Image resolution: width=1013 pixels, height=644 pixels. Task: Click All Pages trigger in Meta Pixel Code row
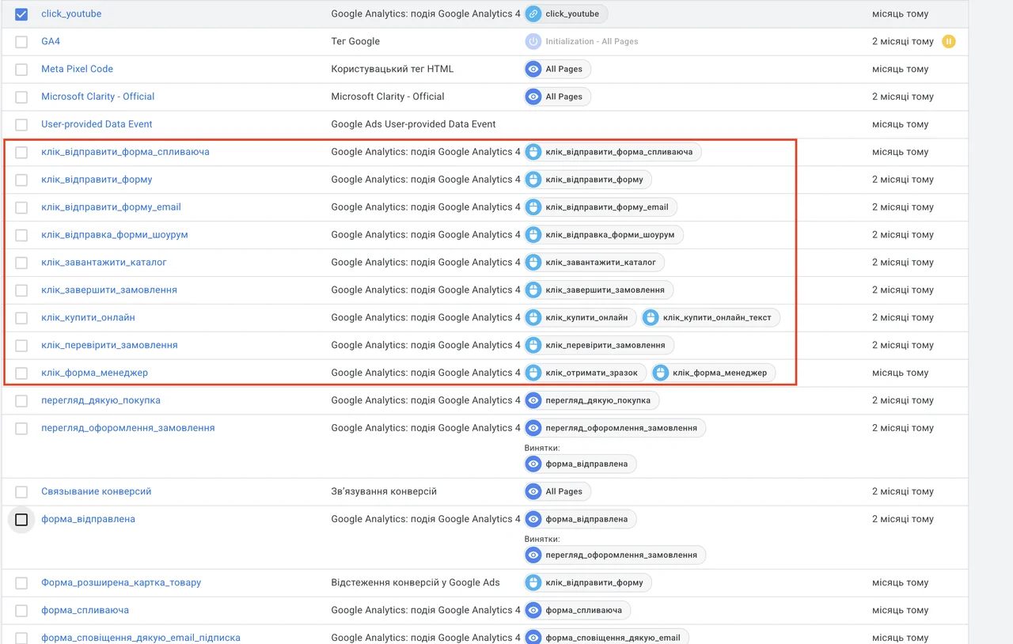(x=557, y=69)
